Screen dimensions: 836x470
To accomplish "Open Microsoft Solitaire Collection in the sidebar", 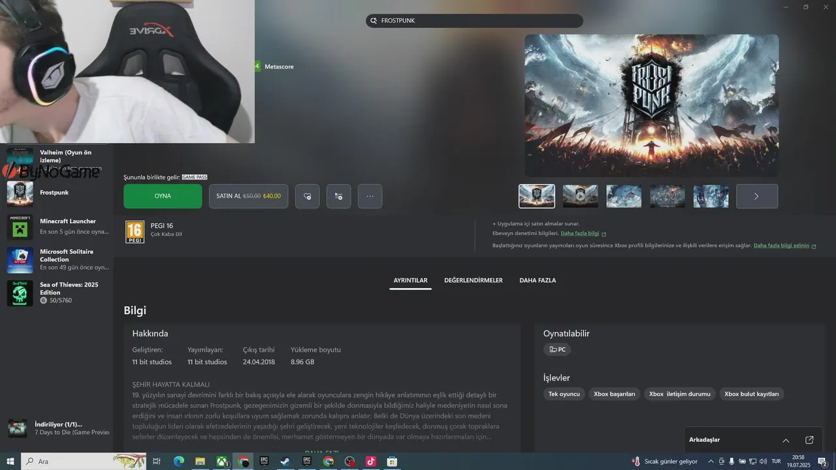I will 57,260.
